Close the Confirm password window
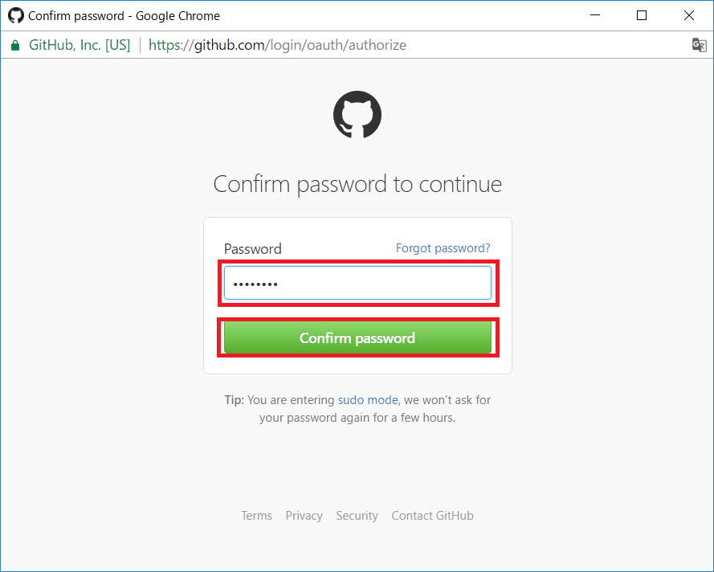The image size is (714, 572). (689, 15)
